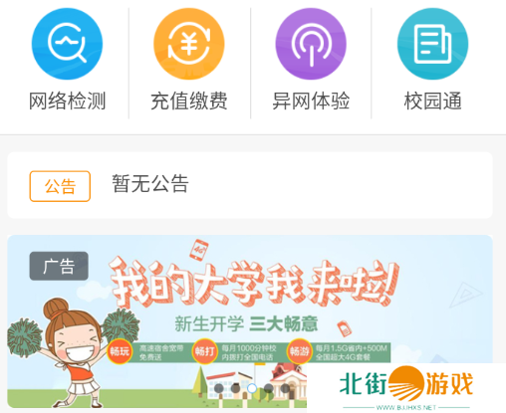This screenshot has height=413, width=506.
Task: Tap the 畅玩 orange circle badge
Action: click(120, 351)
